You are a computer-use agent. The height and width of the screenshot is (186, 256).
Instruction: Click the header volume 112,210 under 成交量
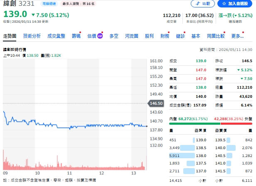[172, 15]
